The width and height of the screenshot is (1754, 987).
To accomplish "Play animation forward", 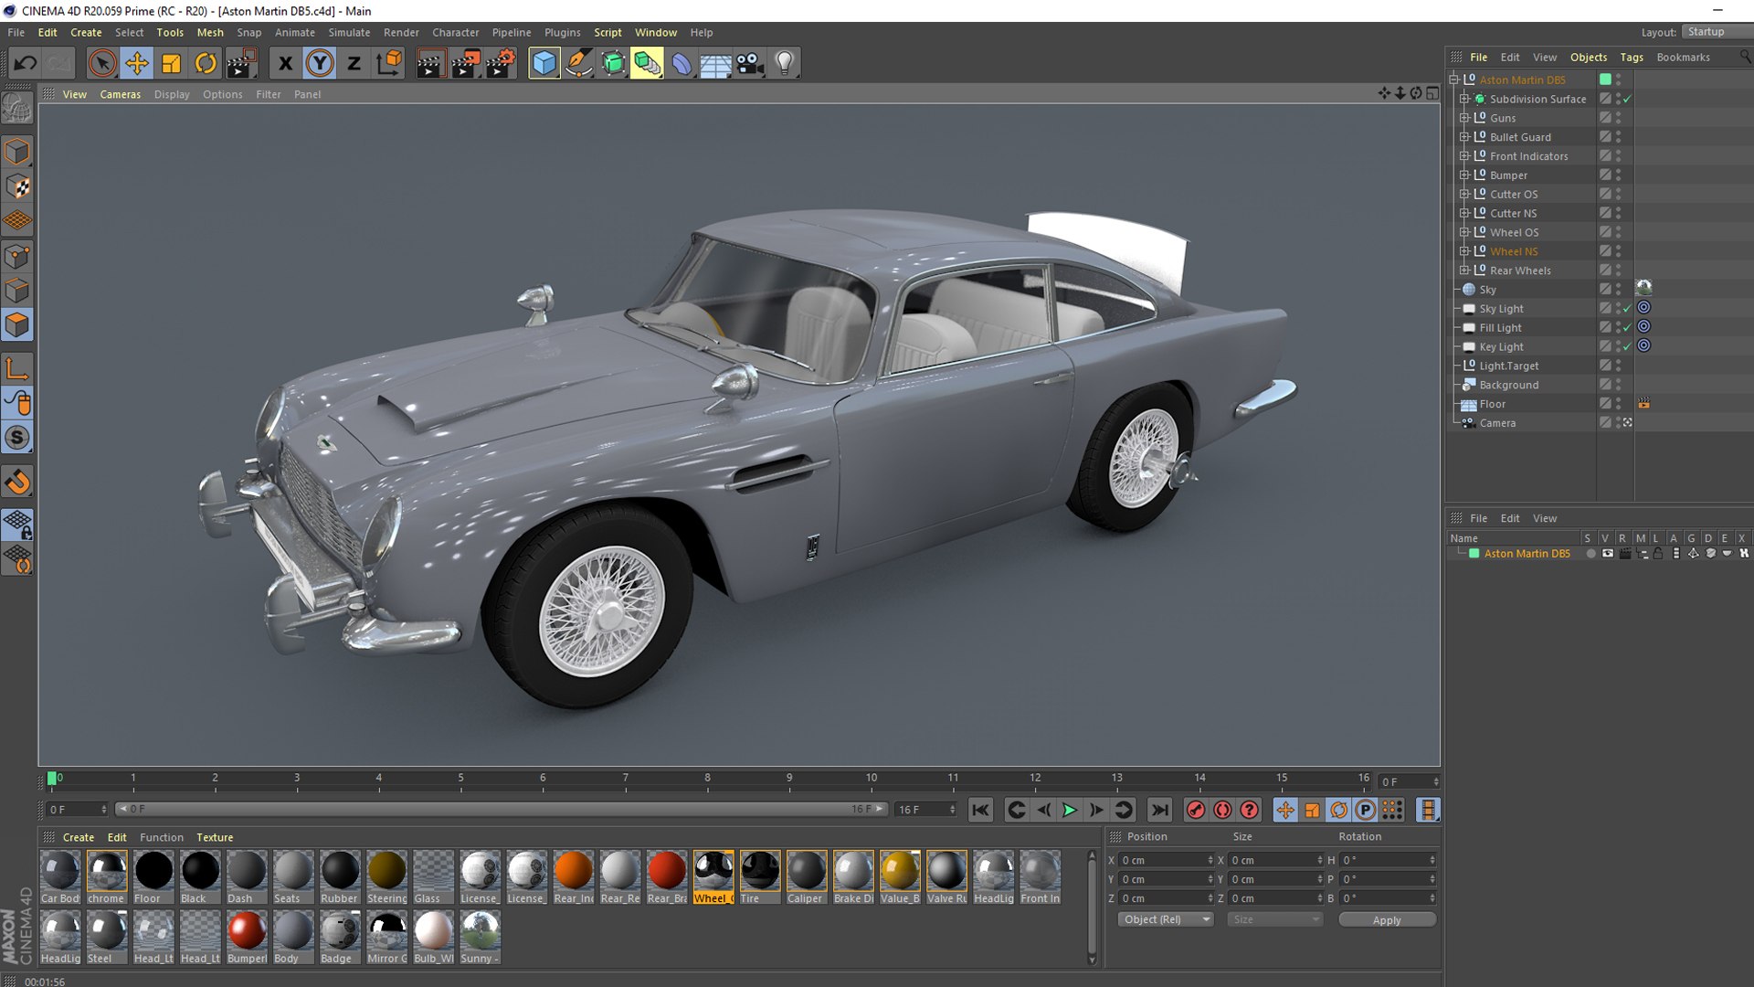I will [x=1070, y=810].
